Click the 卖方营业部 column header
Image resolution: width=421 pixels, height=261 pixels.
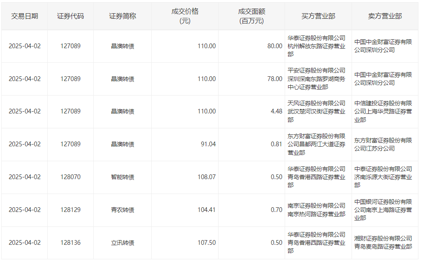click(x=385, y=16)
